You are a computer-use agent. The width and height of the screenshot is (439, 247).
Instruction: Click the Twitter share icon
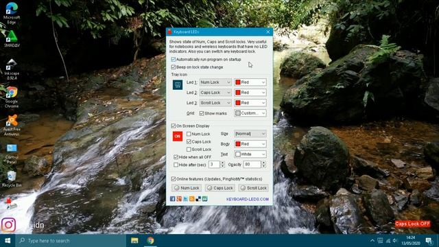pos(185,199)
